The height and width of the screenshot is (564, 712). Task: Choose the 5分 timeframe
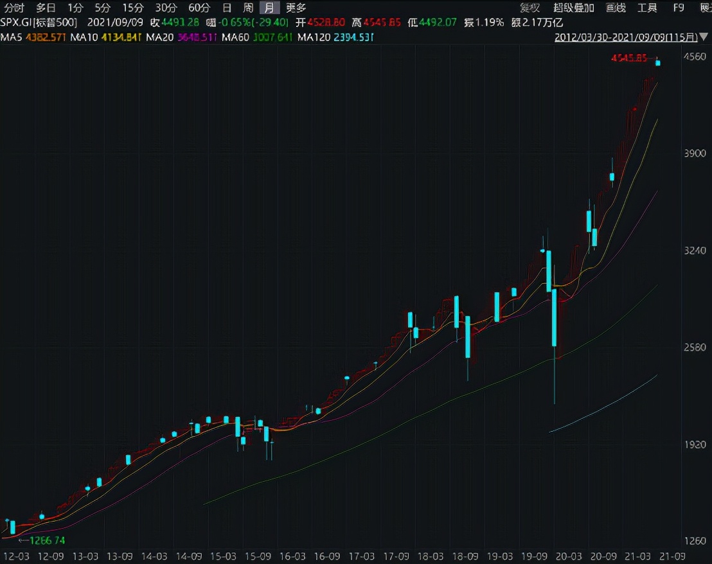pyautogui.click(x=102, y=8)
